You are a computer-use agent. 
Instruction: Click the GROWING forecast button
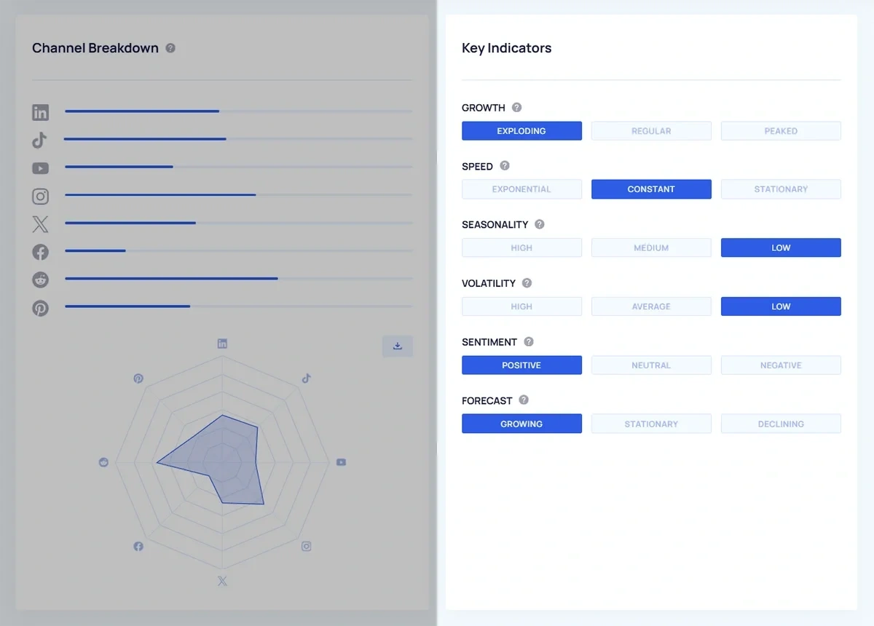[521, 423]
